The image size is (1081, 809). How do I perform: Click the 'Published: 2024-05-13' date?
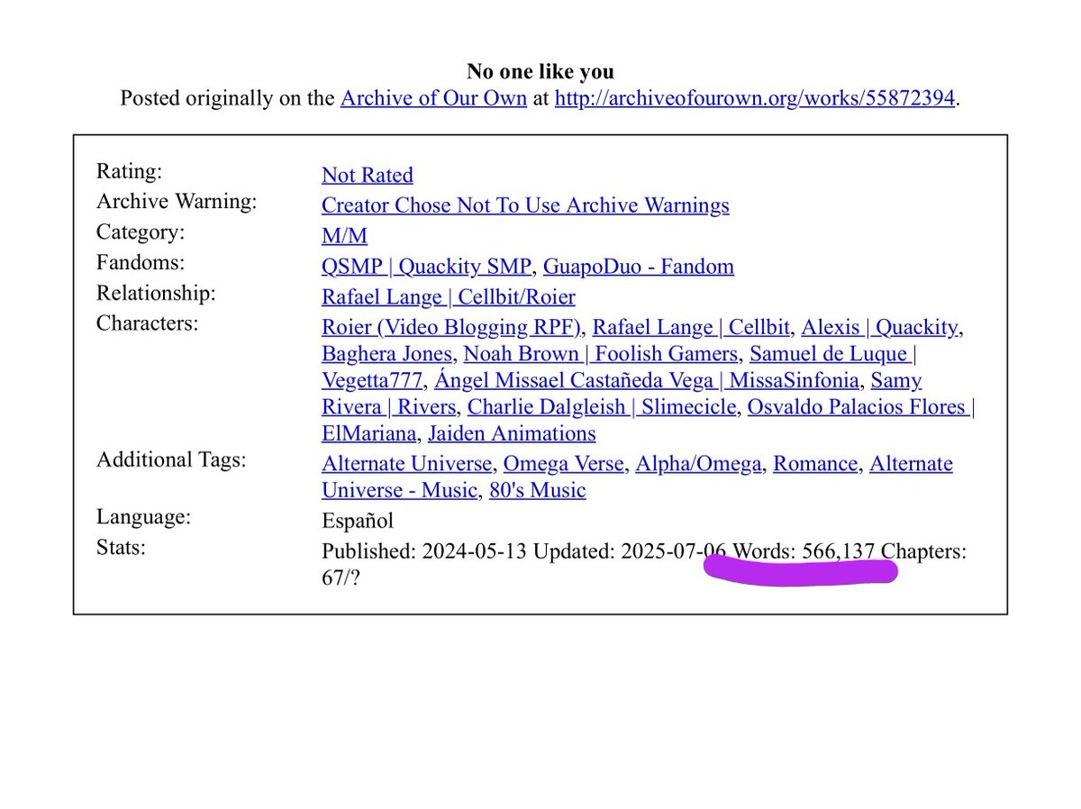click(x=424, y=551)
